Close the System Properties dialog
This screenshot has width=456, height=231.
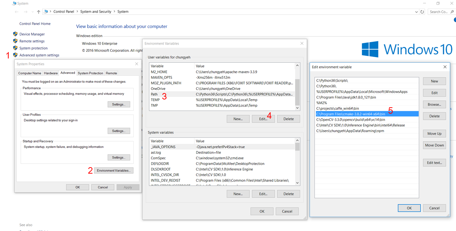coord(137,64)
